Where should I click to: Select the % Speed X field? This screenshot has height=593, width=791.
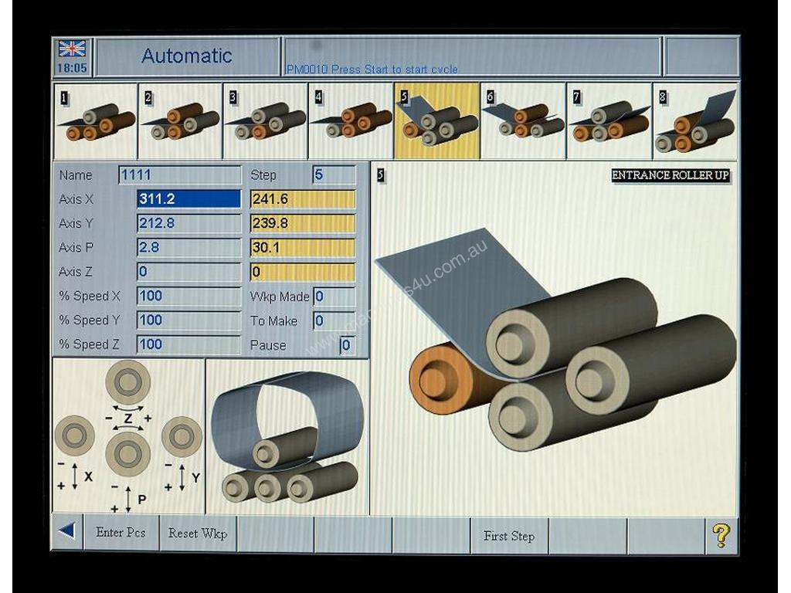pos(188,296)
